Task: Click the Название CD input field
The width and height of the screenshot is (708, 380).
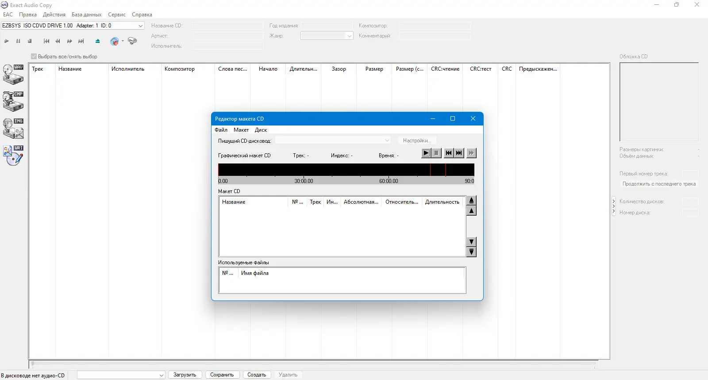Action: pyautogui.click(x=227, y=26)
